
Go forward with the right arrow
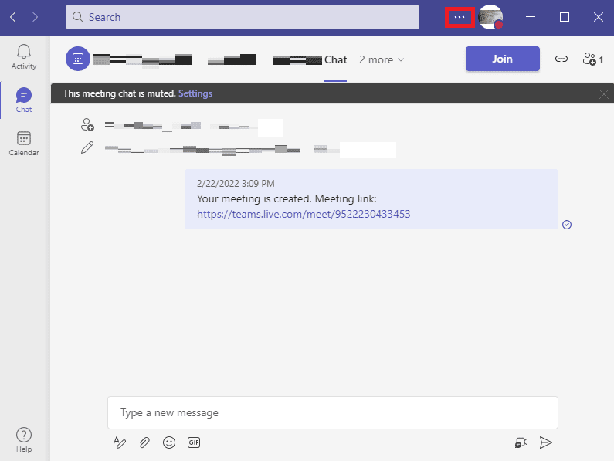[x=35, y=17]
